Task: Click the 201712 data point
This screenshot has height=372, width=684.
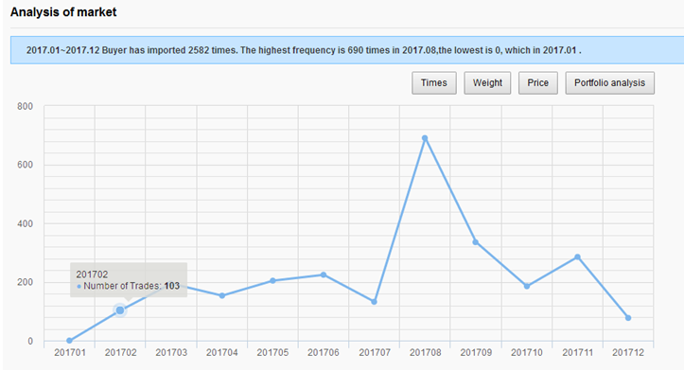Action: 628,318
